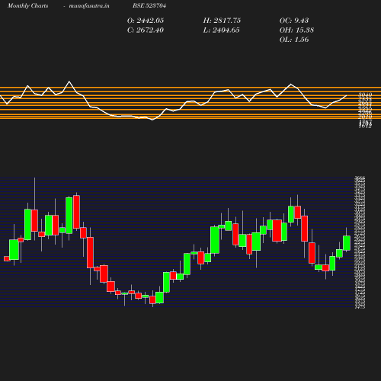Click the 'Monthly Charts' title text
Viewport: 381px width, 381px height.
[28, 6]
